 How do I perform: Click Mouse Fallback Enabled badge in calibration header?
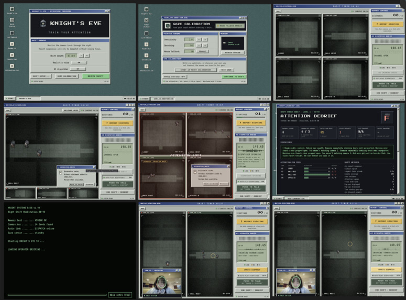click(x=230, y=26)
